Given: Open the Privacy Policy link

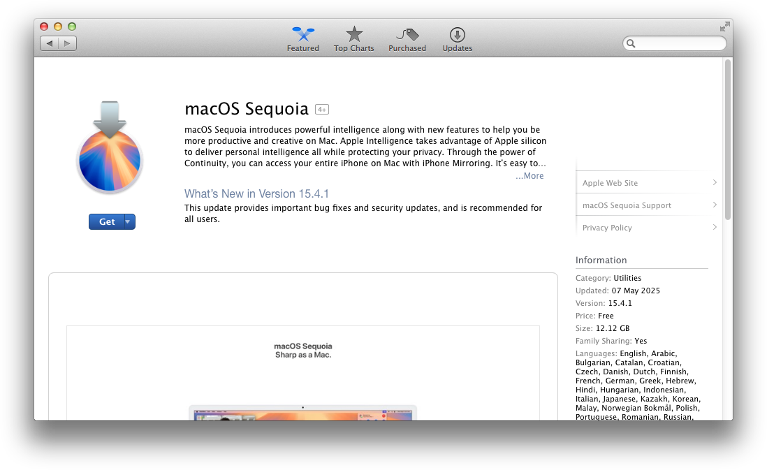Looking at the screenshot, I should pos(607,228).
